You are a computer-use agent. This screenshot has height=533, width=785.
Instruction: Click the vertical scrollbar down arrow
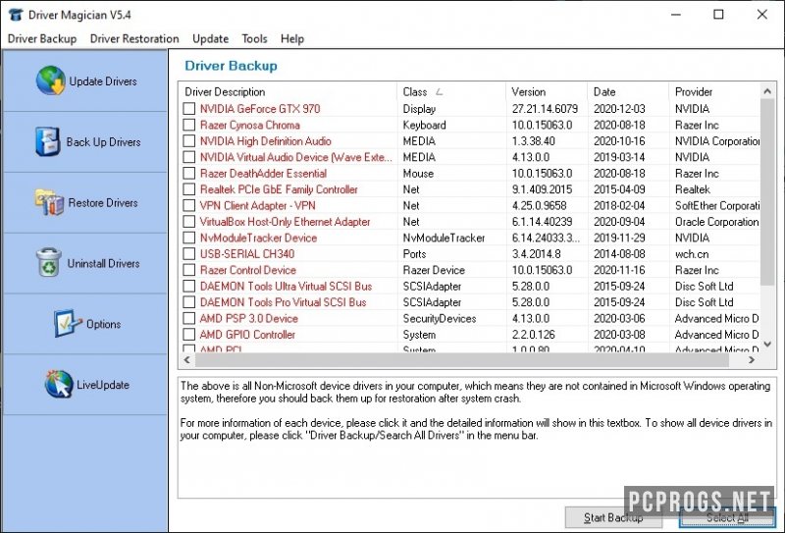click(x=767, y=345)
